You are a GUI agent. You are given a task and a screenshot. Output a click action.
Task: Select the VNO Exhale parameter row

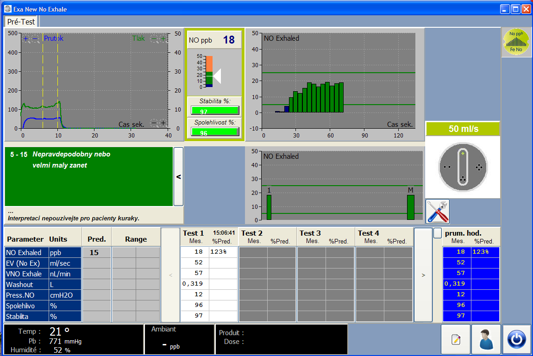point(43,274)
